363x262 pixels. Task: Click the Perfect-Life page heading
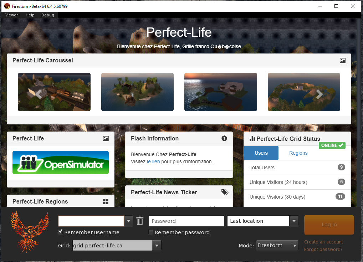pos(179,32)
